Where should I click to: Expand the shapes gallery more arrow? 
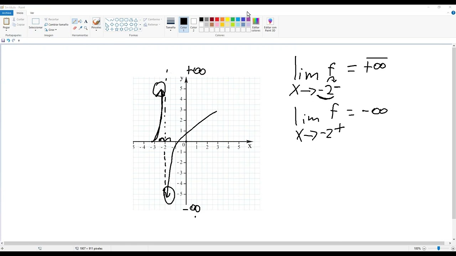(140, 29)
